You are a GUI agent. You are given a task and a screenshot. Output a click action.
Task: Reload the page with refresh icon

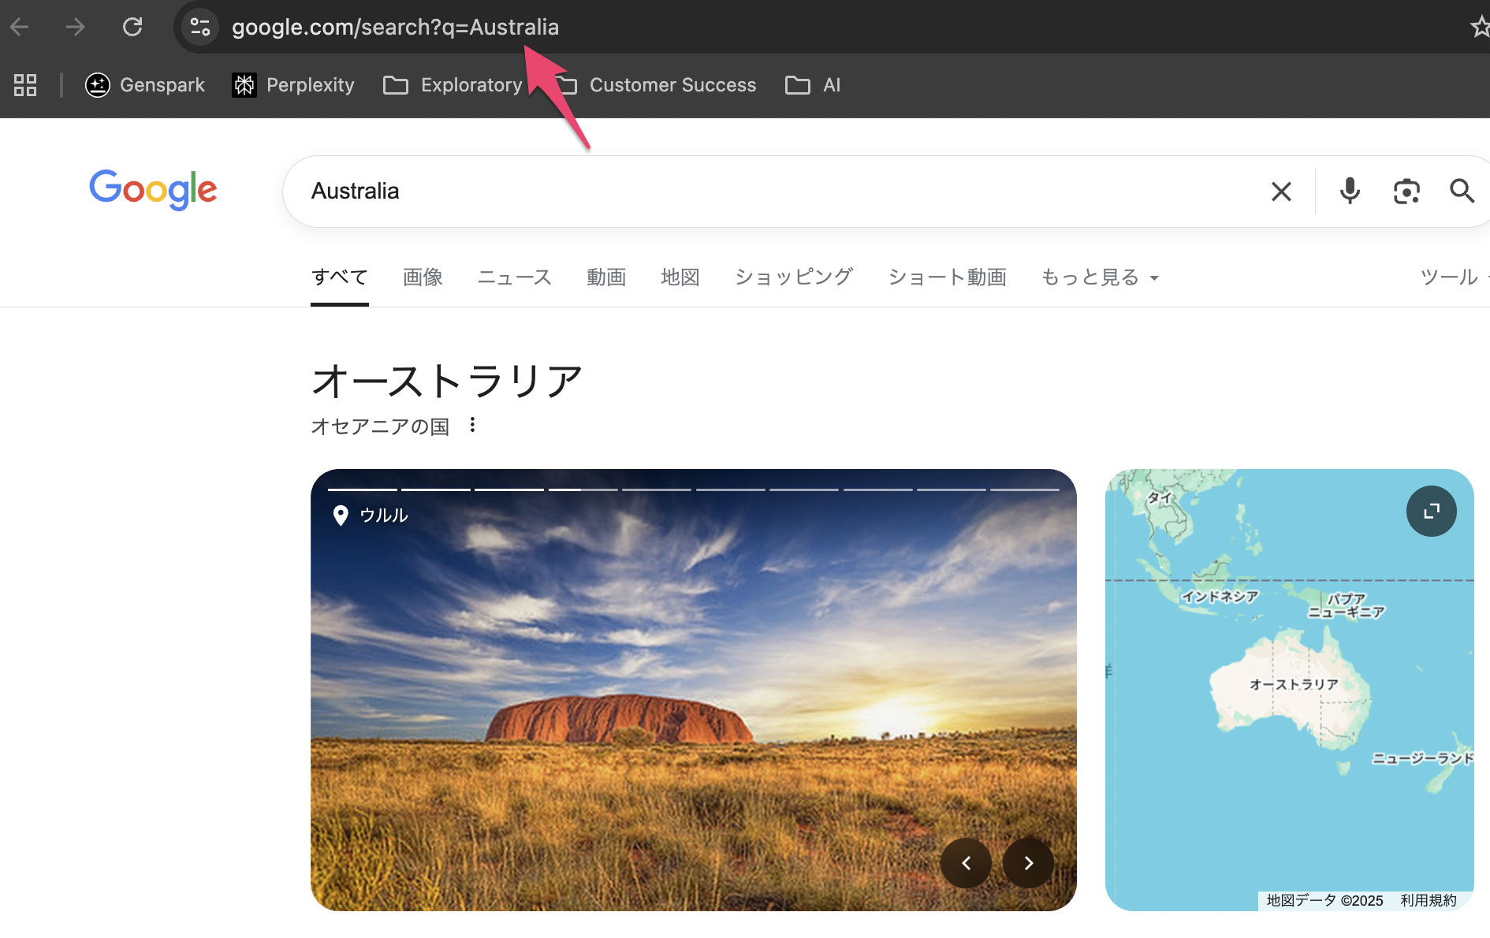tap(132, 27)
